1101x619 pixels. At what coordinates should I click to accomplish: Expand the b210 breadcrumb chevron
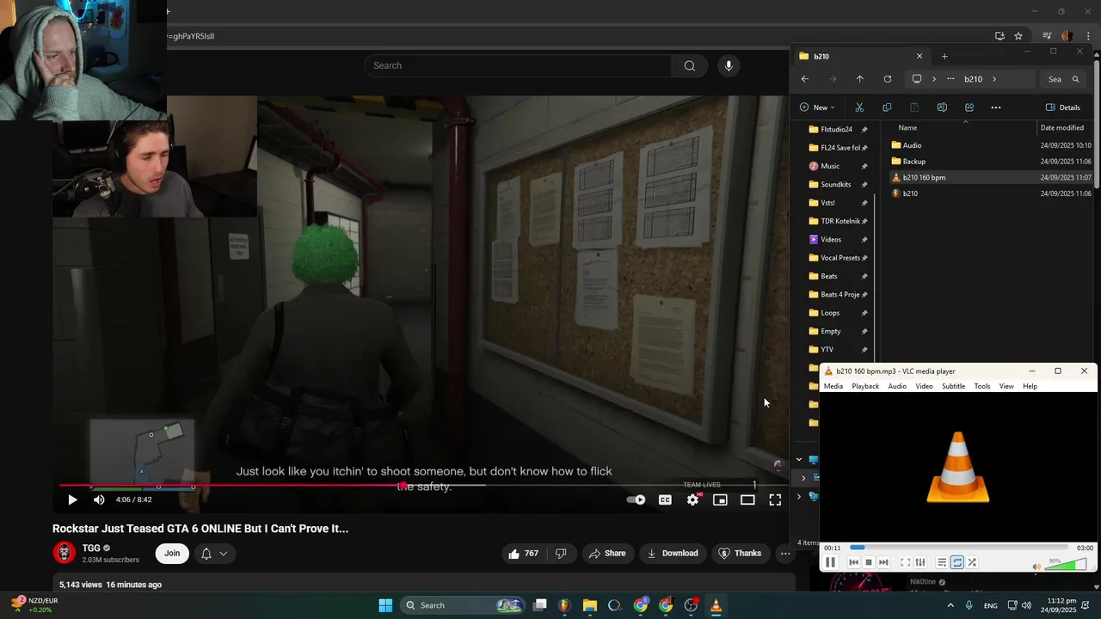tap(994, 79)
